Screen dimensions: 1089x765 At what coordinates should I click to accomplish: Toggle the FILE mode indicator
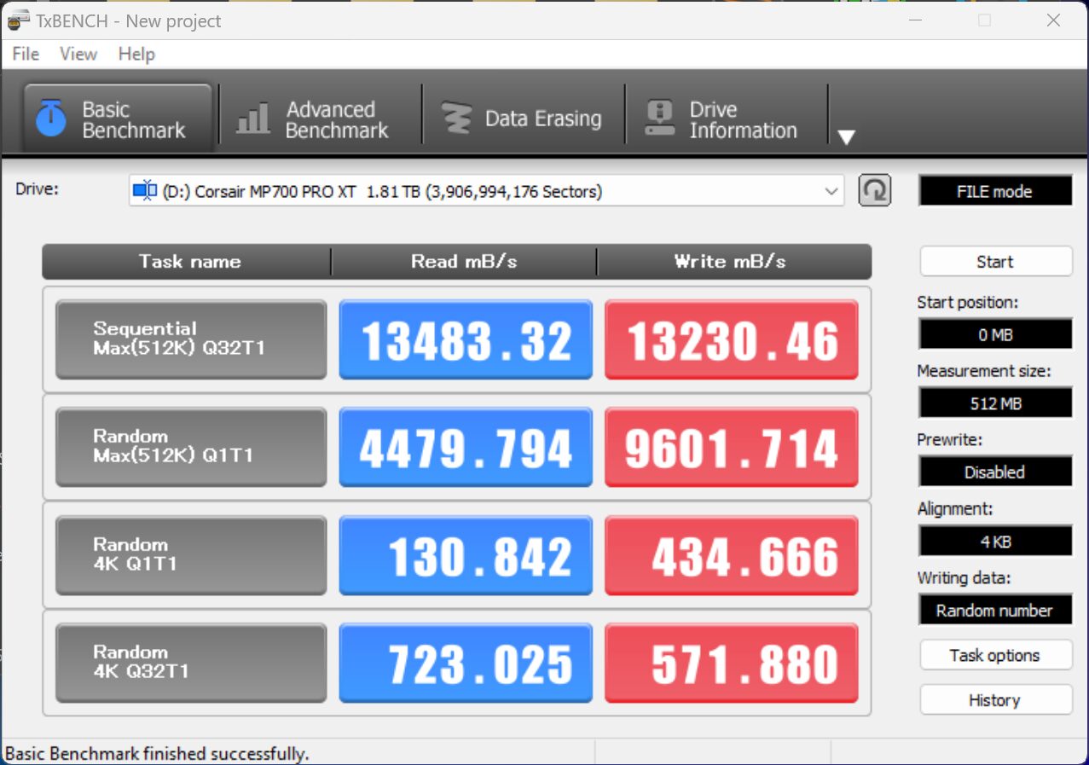tap(995, 192)
